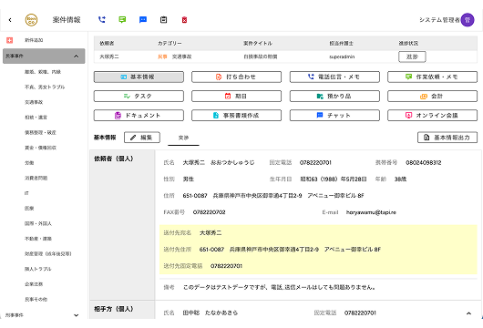Open the blue chat bubble icon in header
The width and height of the screenshot is (483, 328).
click(x=143, y=20)
